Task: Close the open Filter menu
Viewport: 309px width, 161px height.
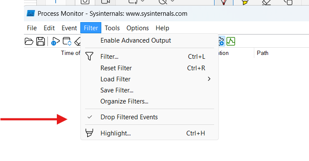Action: coord(91,28)
